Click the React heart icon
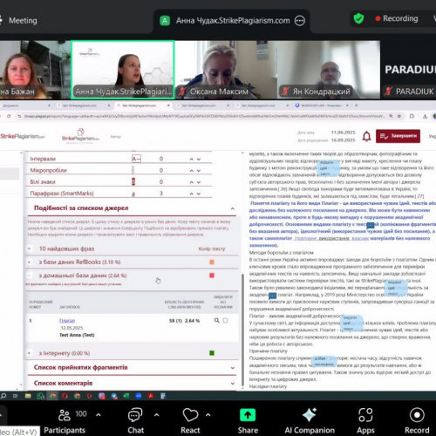The image size is (436, 436). [x=190, y=415]
